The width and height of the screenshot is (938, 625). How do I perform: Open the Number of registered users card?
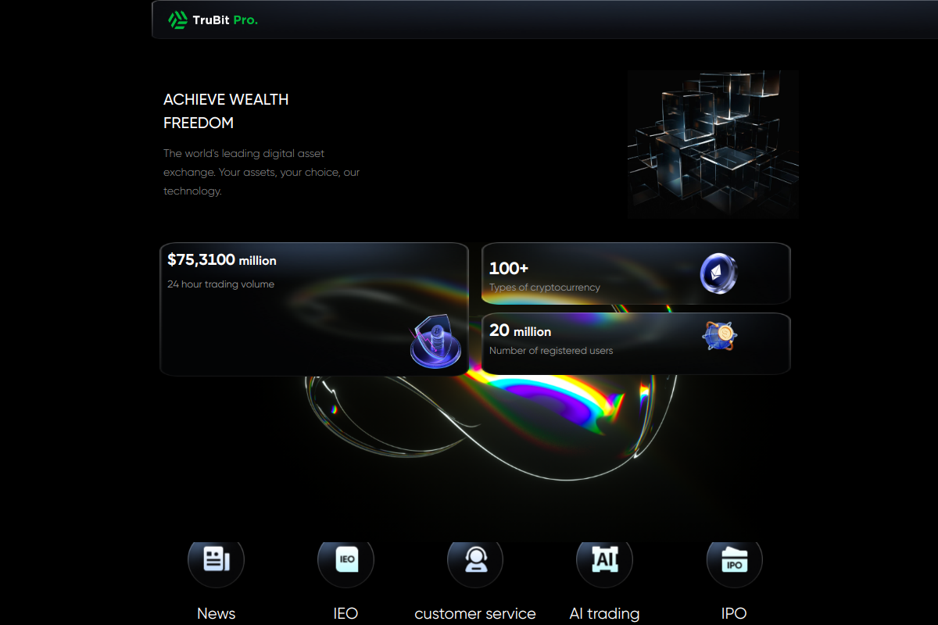click(x=636, y=344)
